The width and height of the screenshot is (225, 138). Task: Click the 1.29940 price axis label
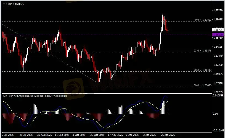tap(218, 83)
